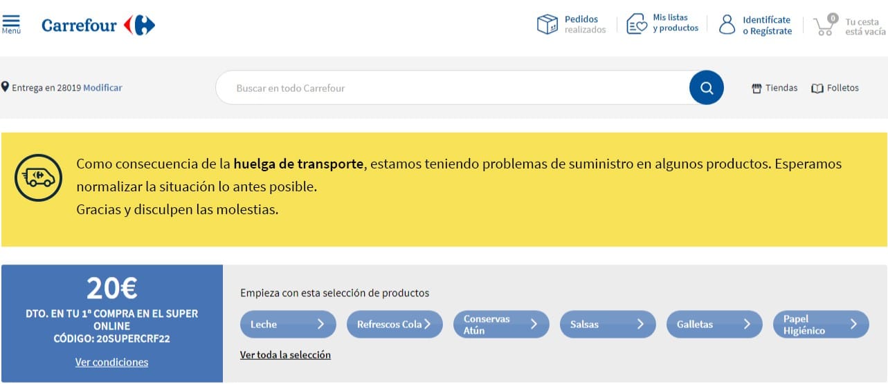Screen dimensions: 888x384
Task: Click the Folletos booklet icon
Action: click(817, 88)
